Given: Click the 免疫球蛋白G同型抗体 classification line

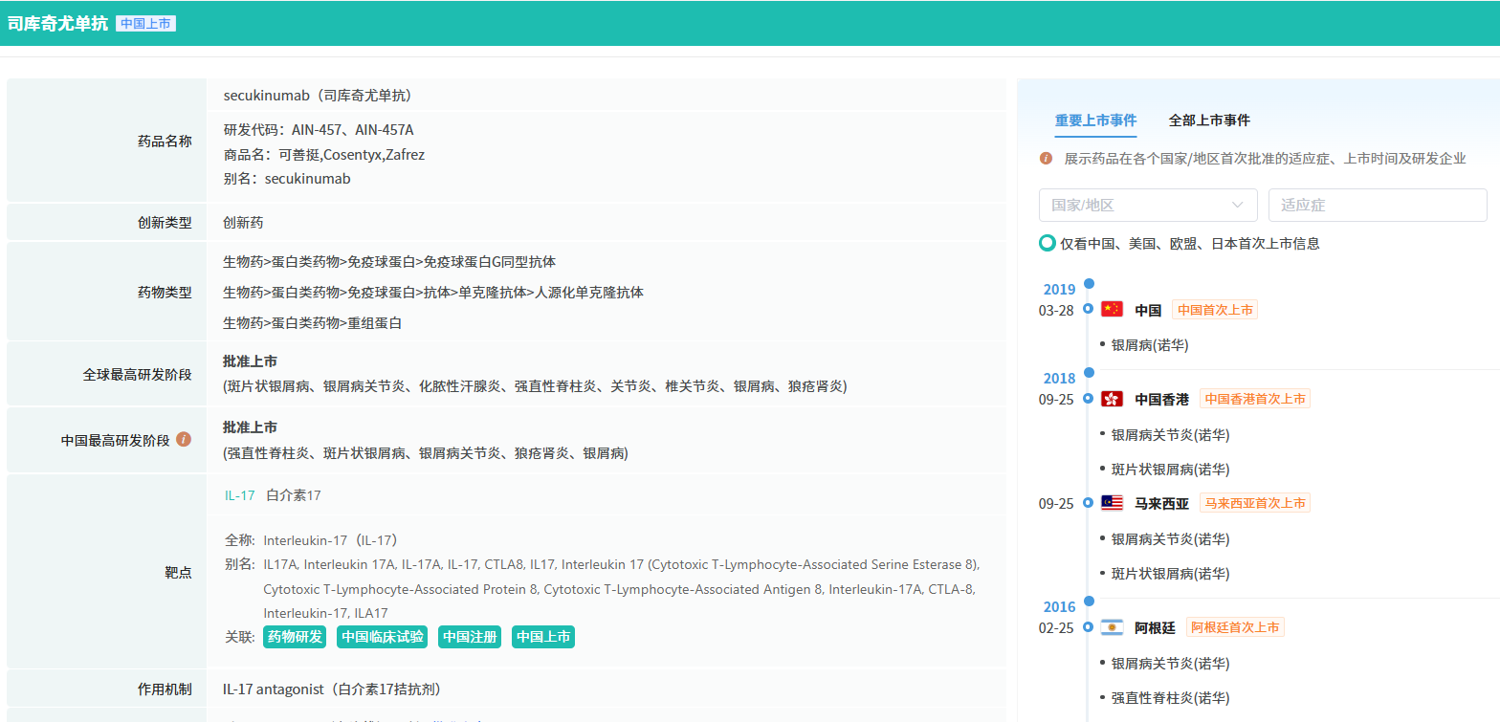Looking at the screenshot, I should pos(389,262).
